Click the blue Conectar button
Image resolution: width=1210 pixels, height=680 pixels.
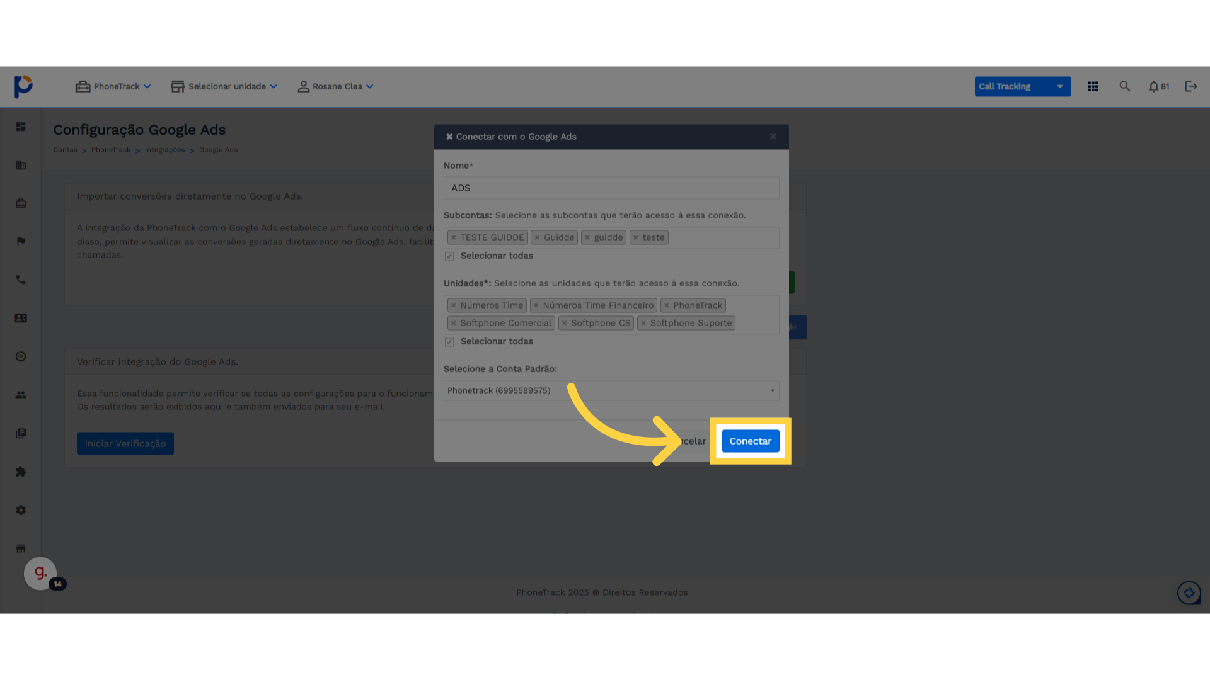point(750,441)
